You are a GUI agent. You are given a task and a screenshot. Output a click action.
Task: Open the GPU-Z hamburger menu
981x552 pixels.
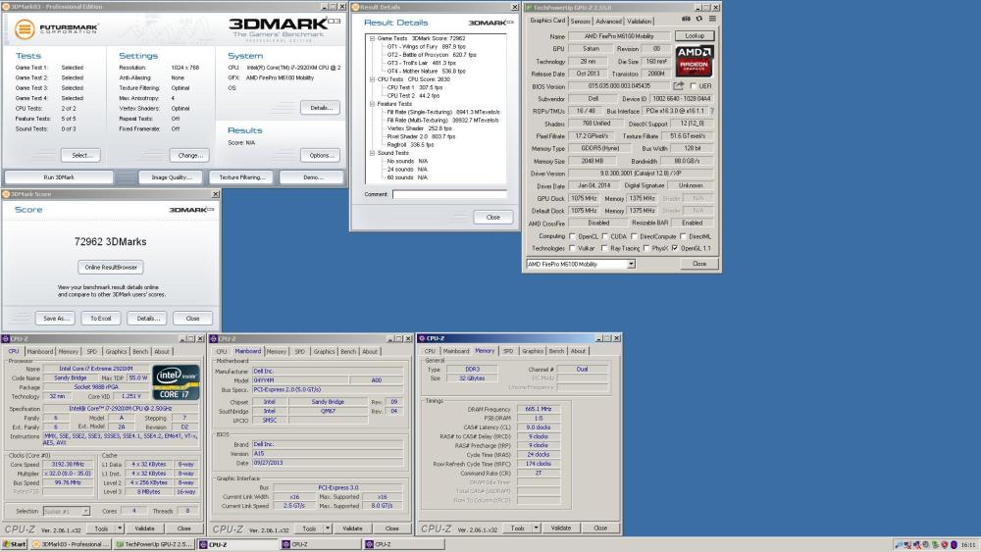pos(712,19)
